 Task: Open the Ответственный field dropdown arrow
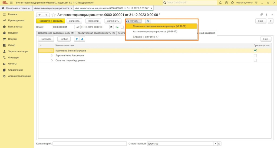215,144
